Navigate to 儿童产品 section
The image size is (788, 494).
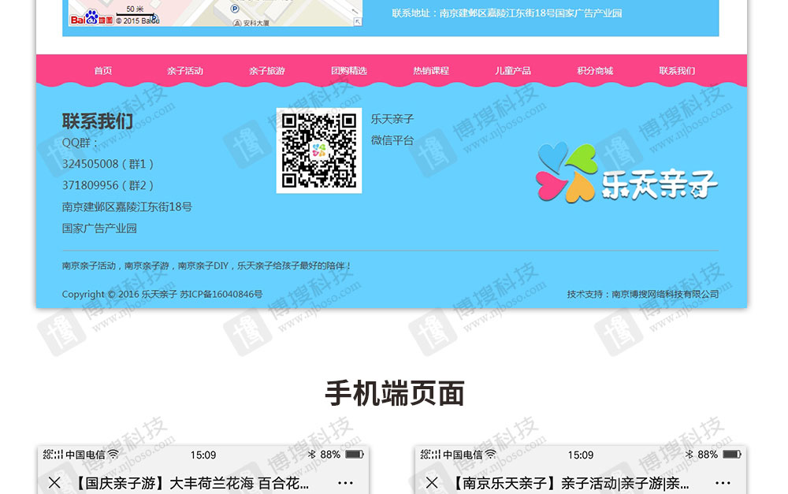(x=513, y=71)
